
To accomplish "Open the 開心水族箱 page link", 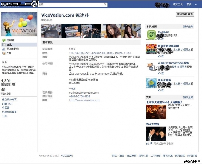I will point(164,80).
